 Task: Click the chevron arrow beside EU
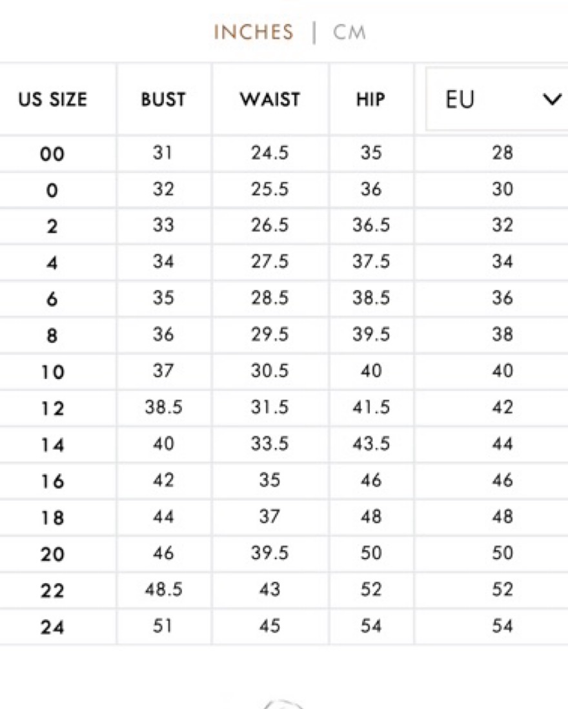[552, 99]
